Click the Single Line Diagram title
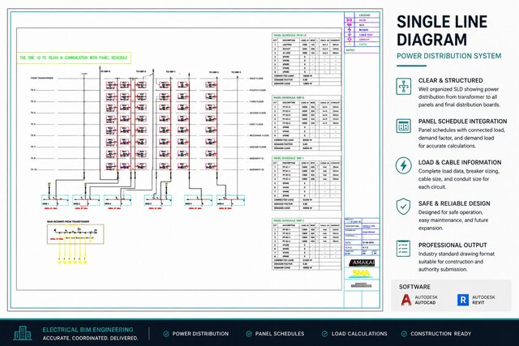 pos(442,31)
